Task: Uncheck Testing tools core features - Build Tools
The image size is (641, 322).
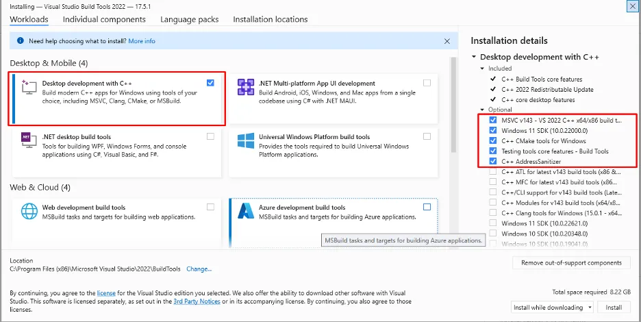Action: 493,151
